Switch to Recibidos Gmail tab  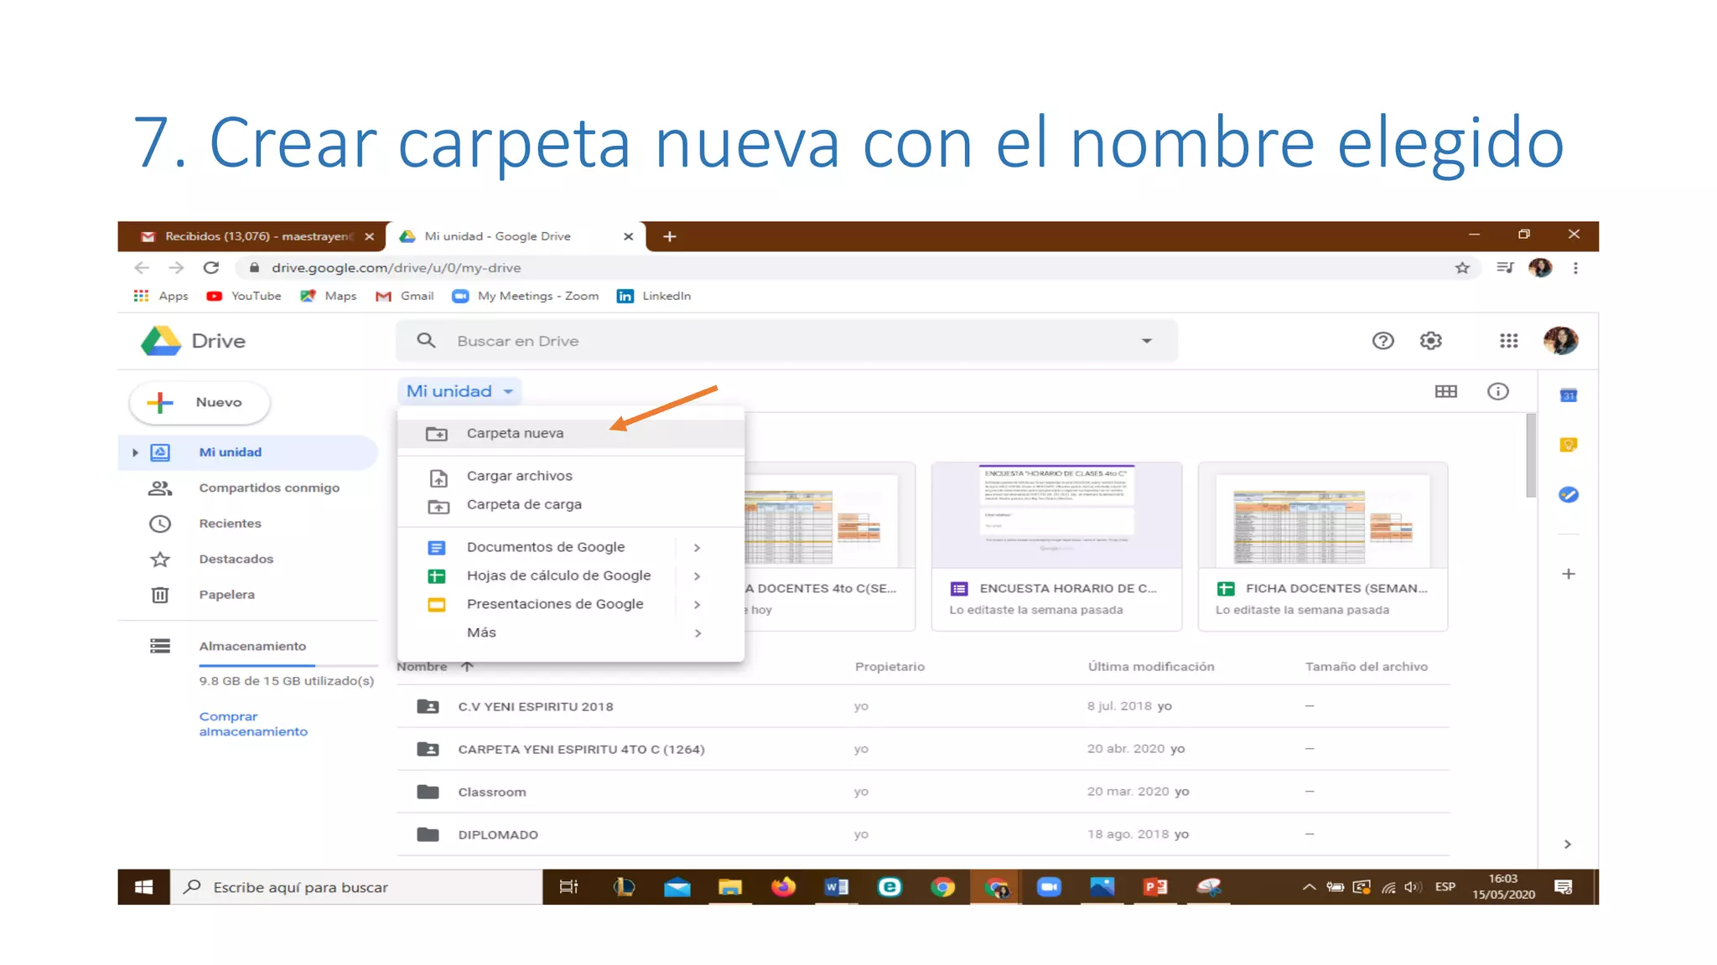point(252,237)
